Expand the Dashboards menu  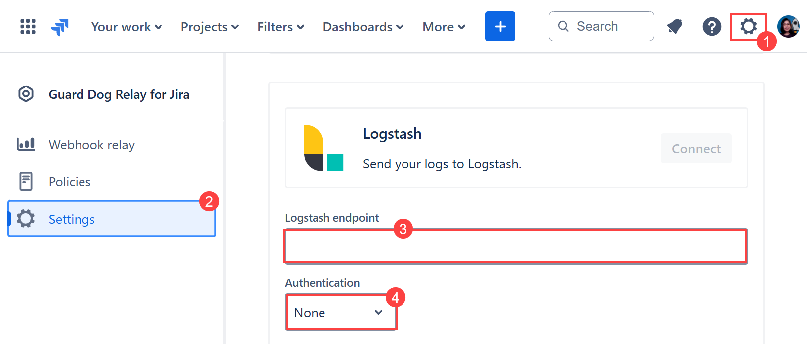(x=363, y=27)
